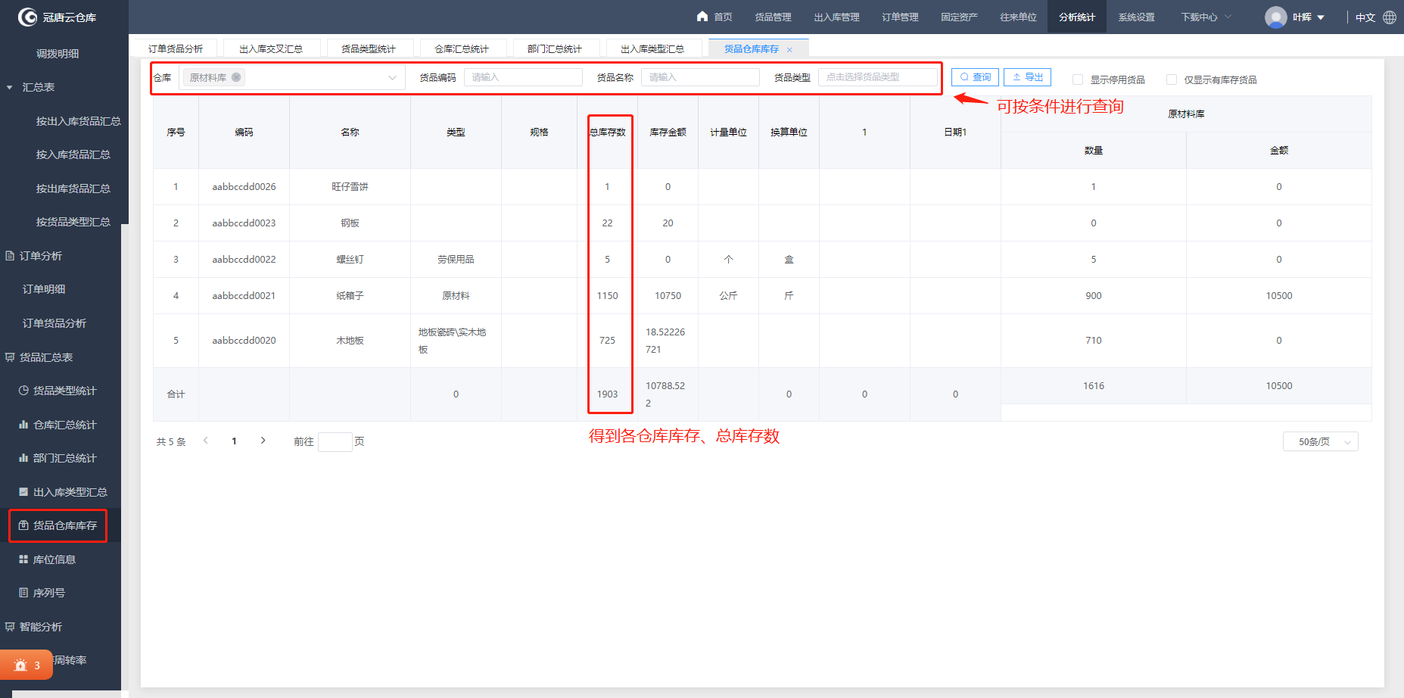Open 系统设置 top menu
The width and height of the screenshot is (1404, 698).
[1136, 17]
